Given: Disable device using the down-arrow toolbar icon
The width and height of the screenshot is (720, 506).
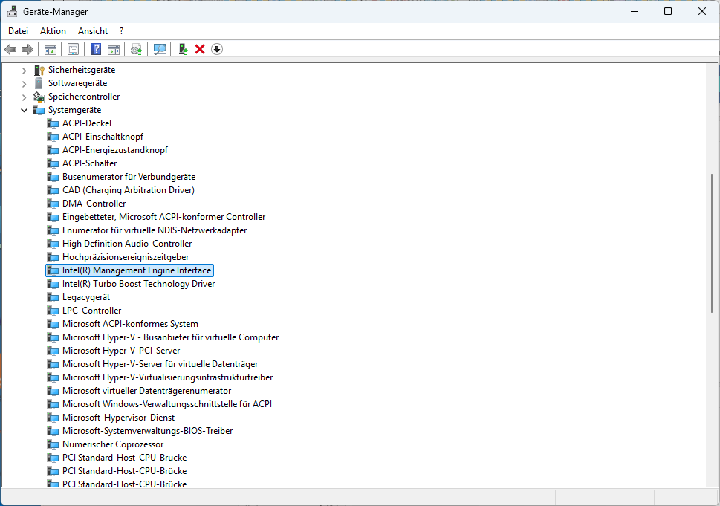Looking at the screenshot, I should click(216, 49).
